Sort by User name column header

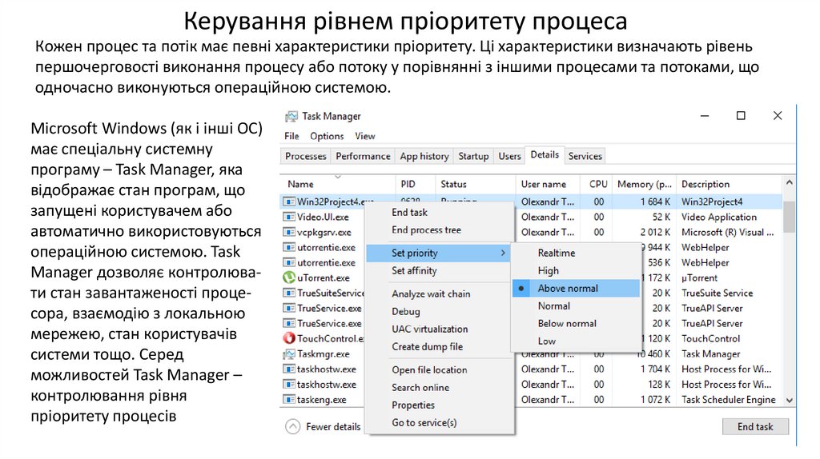click(x=548, y=184)
